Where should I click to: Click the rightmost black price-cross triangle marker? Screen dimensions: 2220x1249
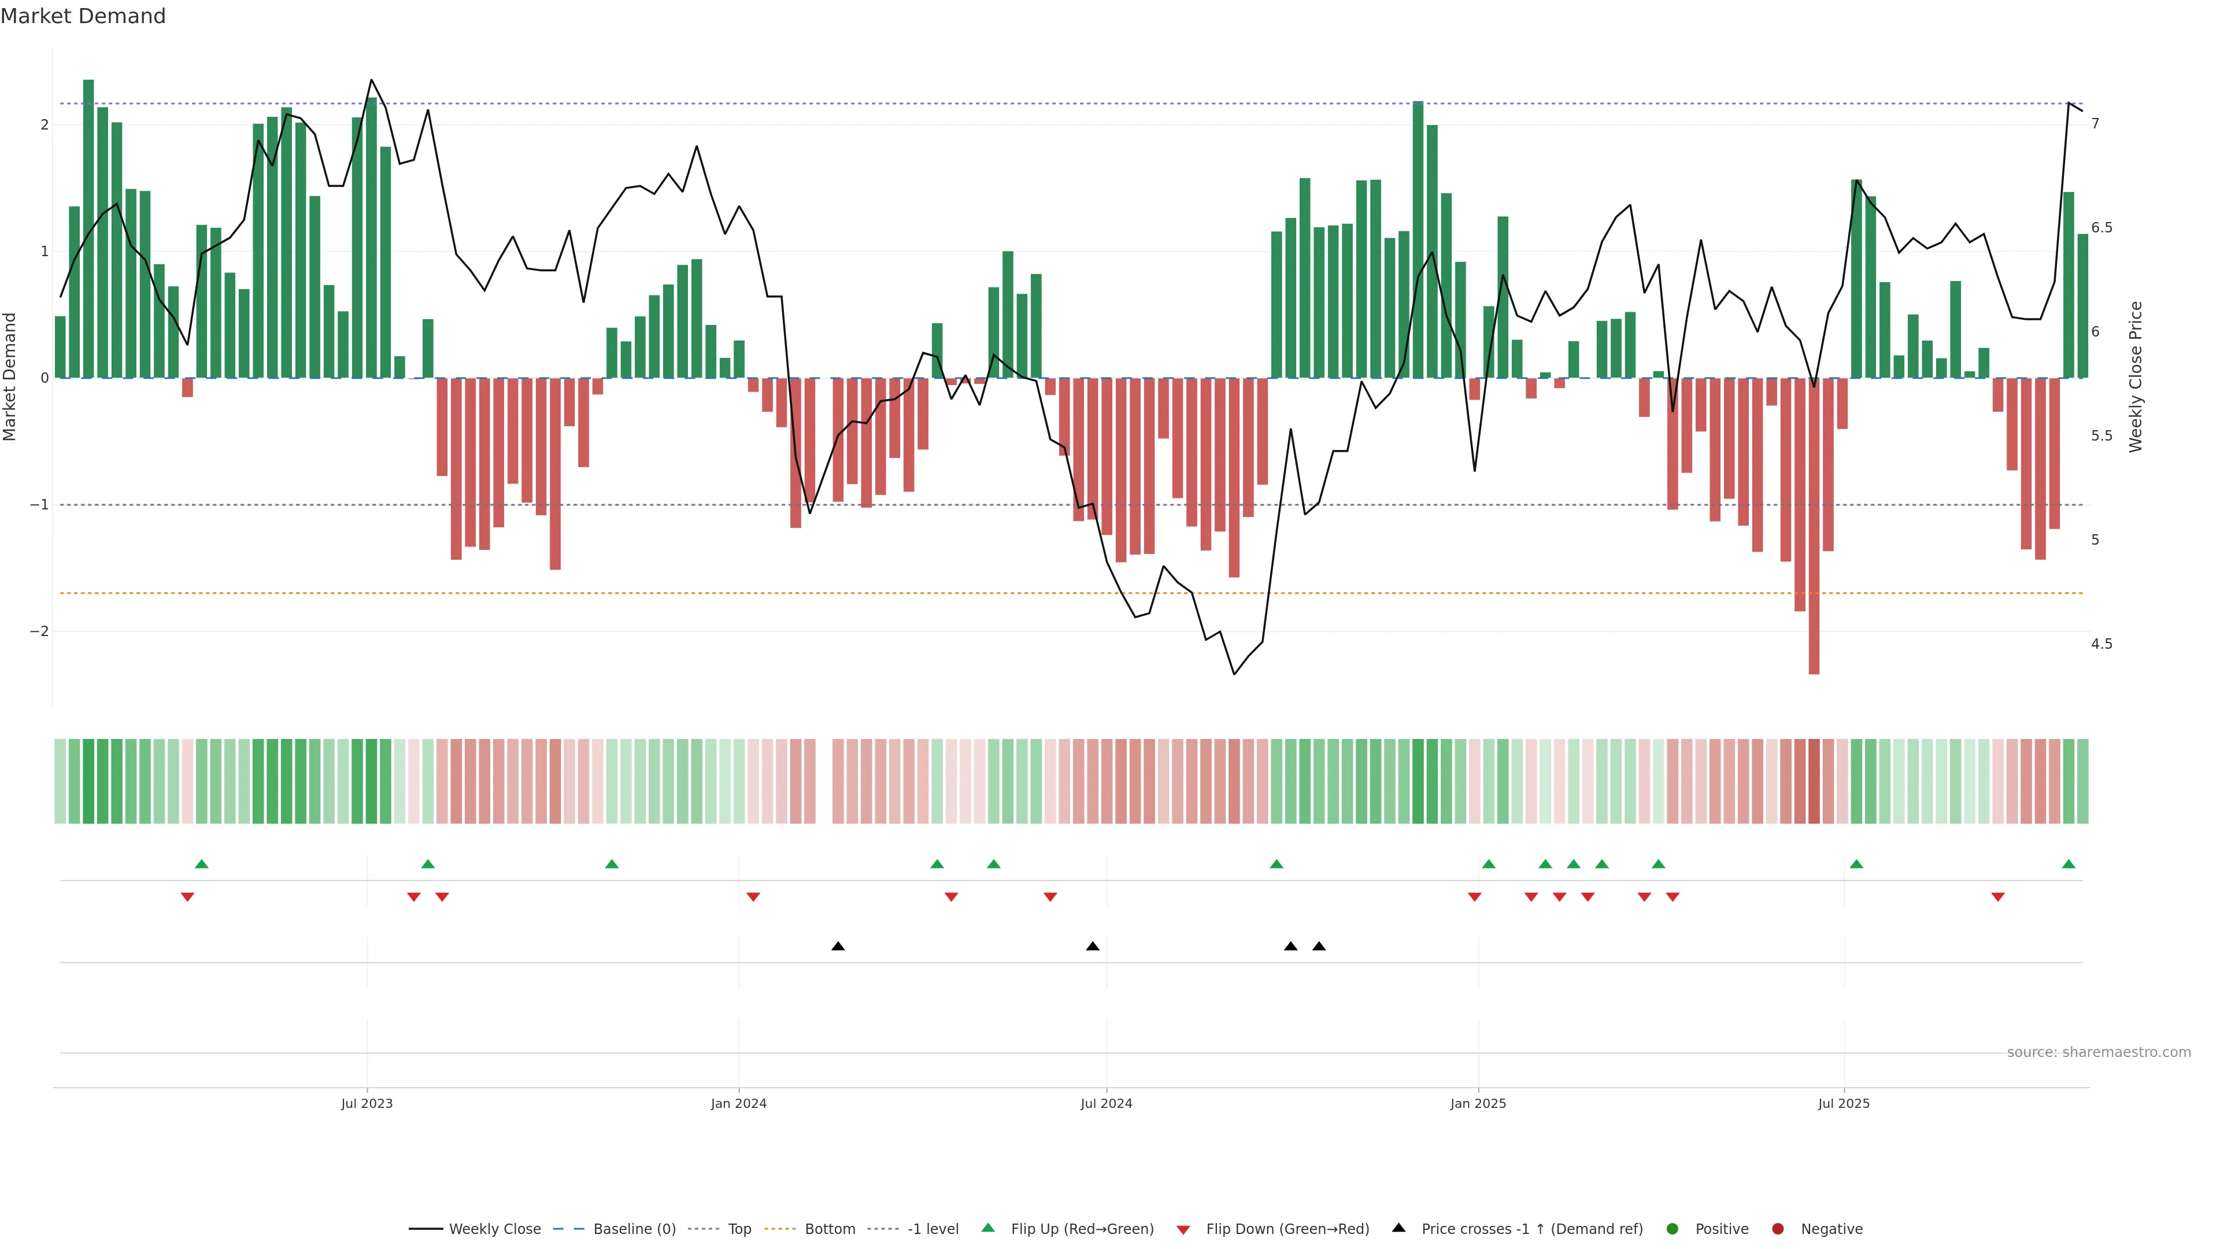tap(1319, 945)
